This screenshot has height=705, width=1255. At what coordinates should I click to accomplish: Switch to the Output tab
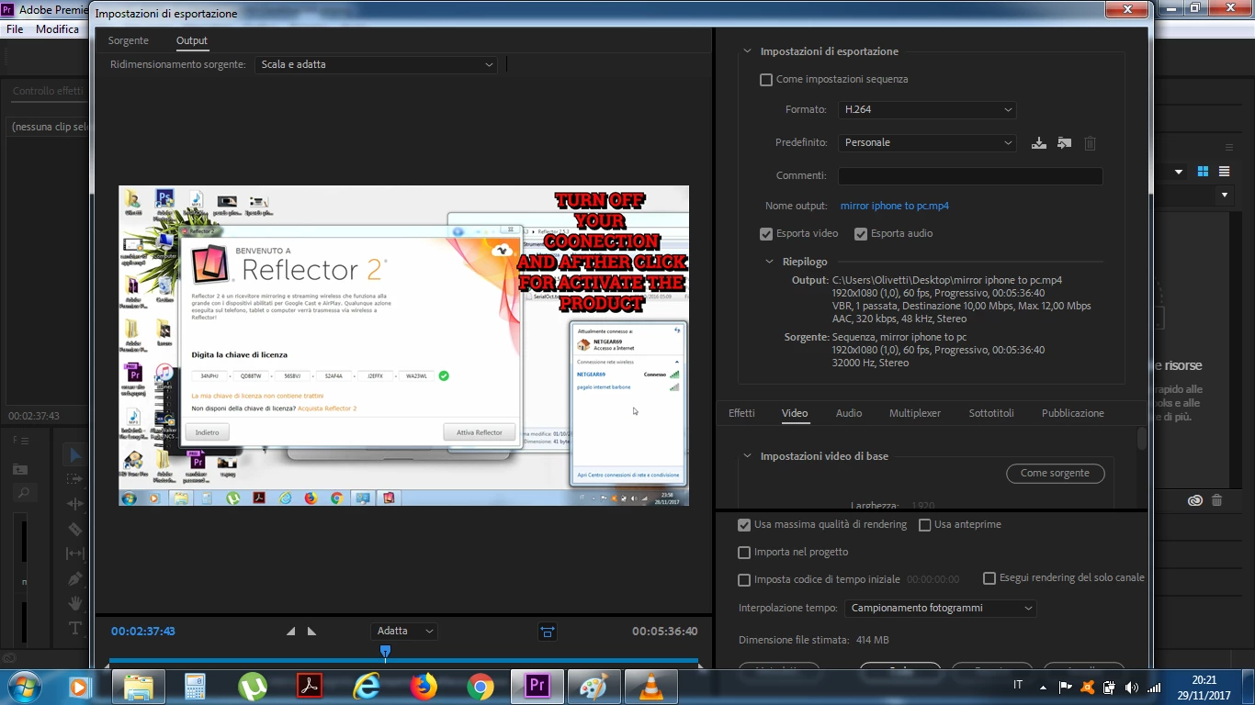point(192,40)
